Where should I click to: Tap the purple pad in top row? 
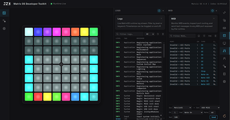(x=47, y=32)
